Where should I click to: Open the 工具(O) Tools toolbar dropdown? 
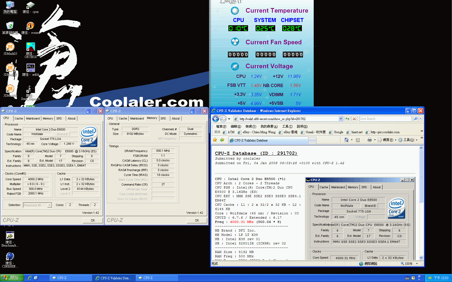click(x=408, y=140)
